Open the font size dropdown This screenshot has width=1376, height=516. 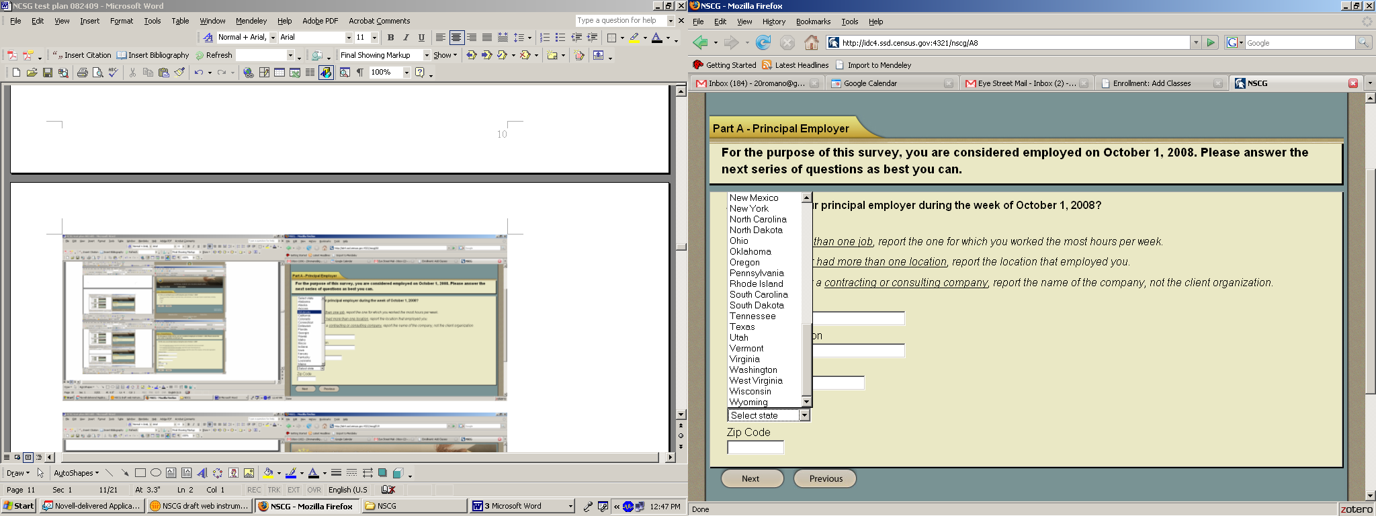coord(374,38)
